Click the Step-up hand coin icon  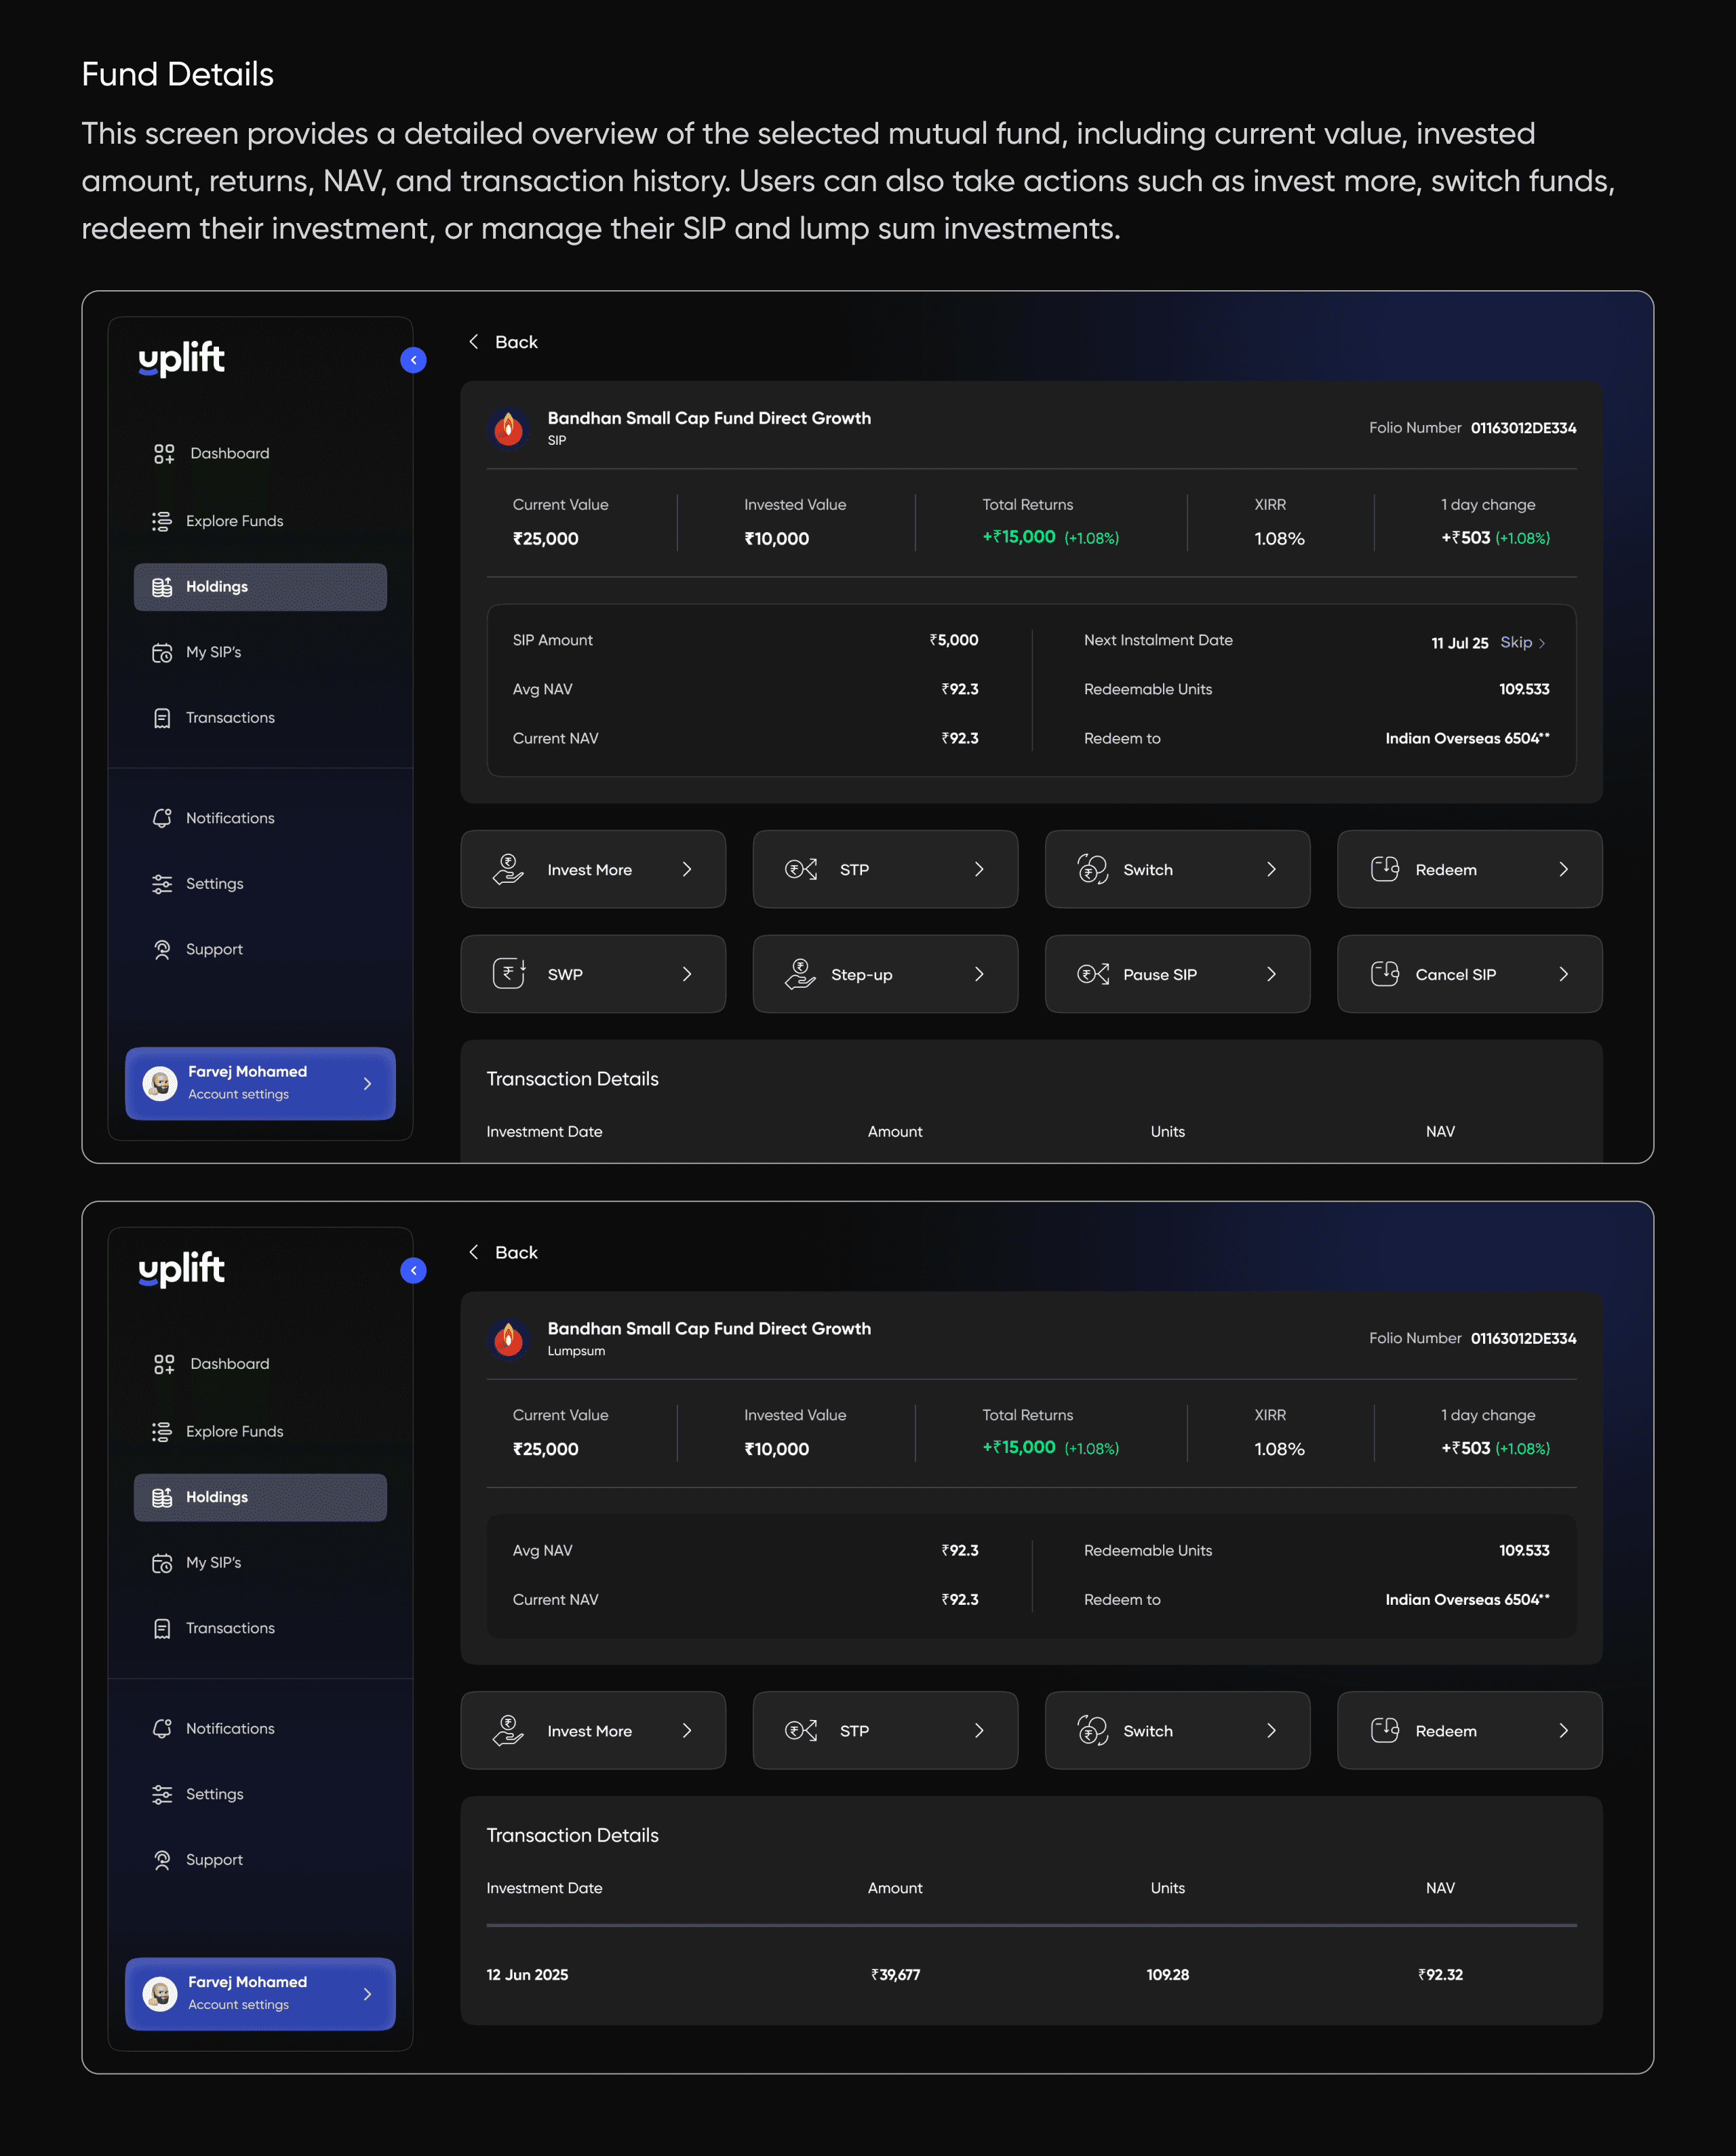point(801,974)
